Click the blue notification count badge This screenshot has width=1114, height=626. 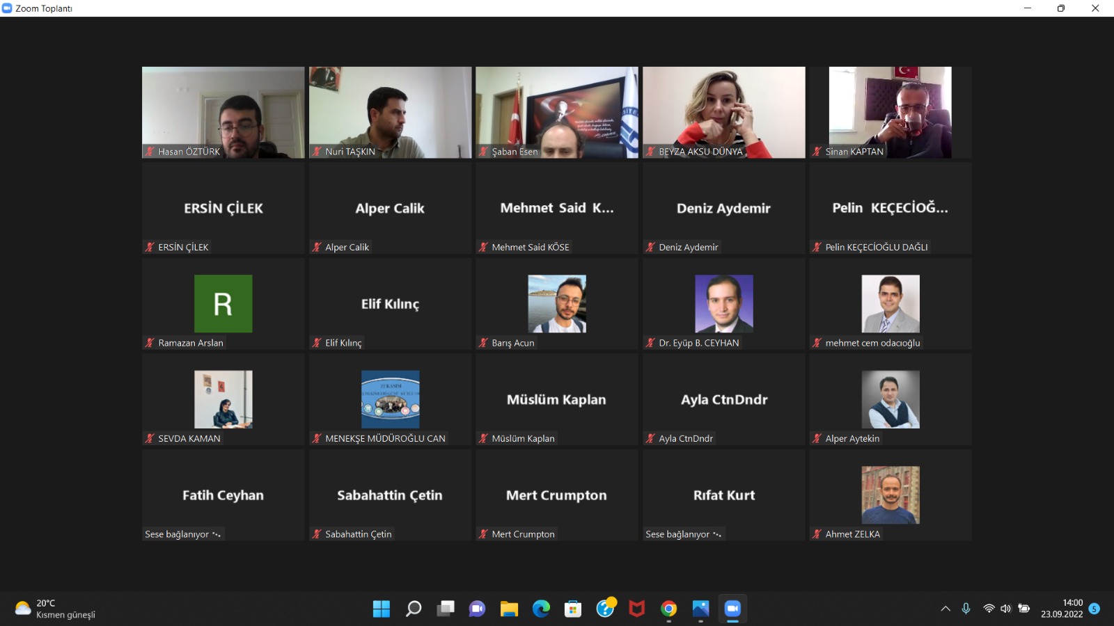(1095, 609)
